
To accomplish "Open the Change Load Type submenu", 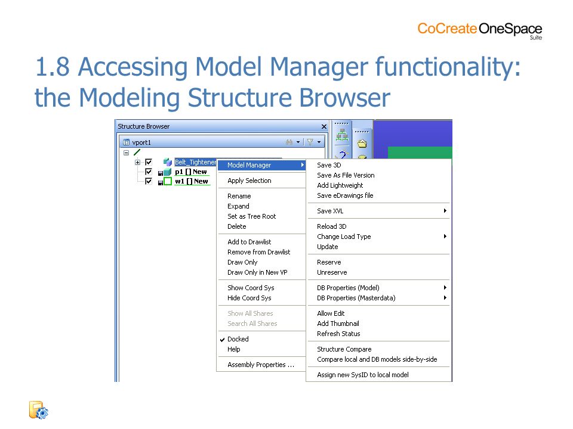I will pos(378,237).
